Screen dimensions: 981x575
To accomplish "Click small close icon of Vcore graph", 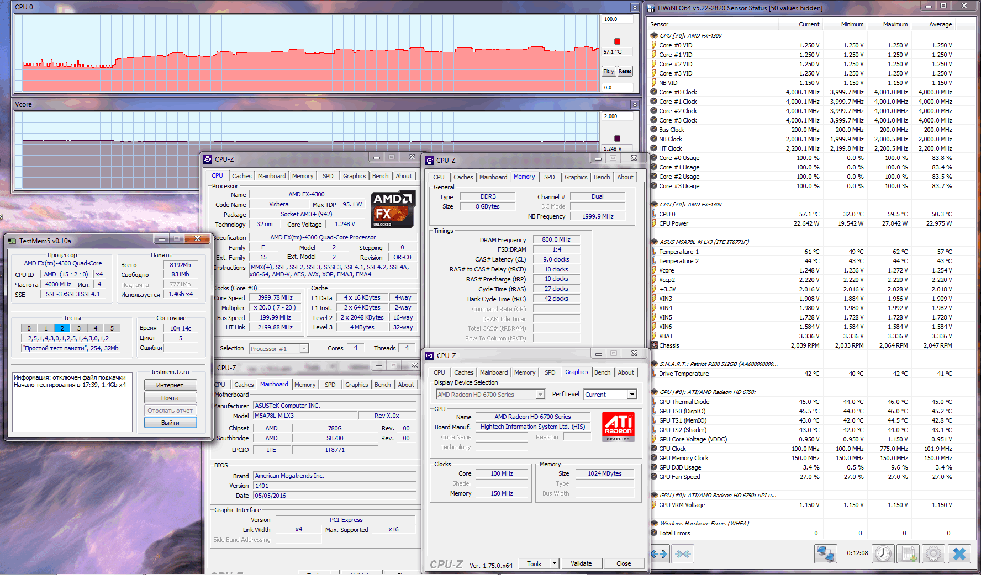I will [x=635, y=104].
